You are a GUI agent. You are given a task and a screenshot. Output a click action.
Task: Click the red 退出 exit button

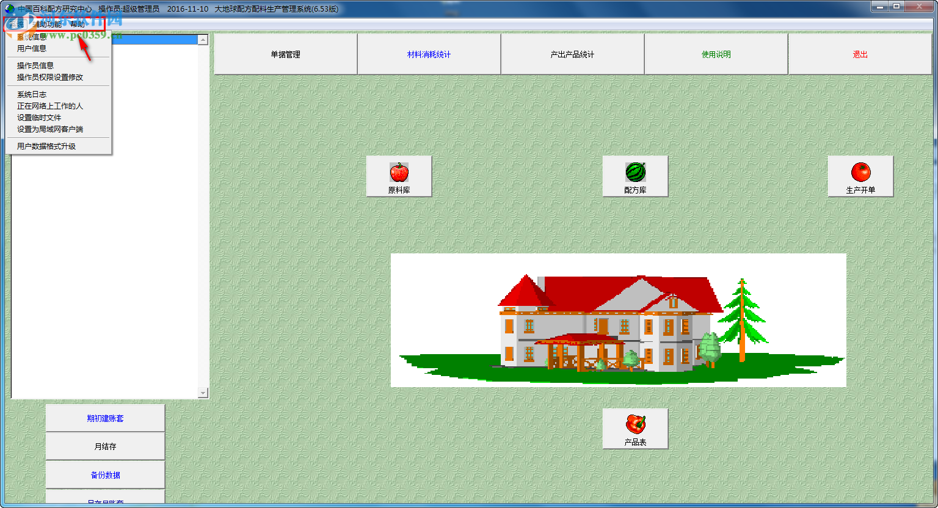(860, 54)
